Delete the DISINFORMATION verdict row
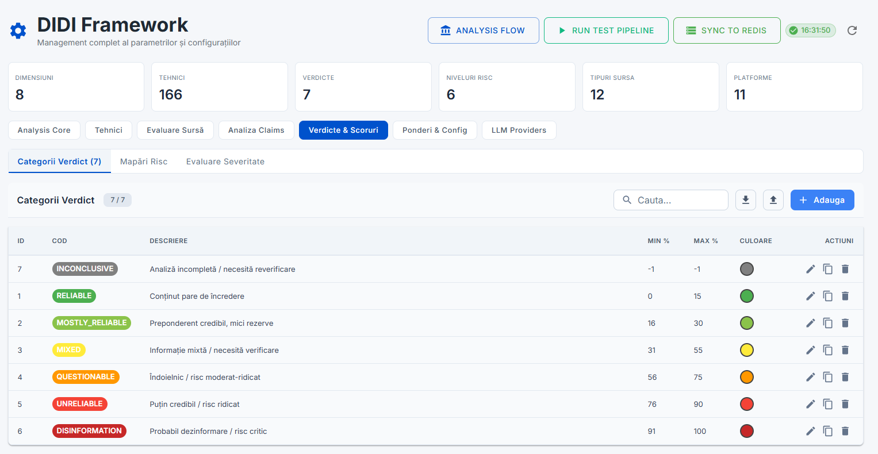 845,431
